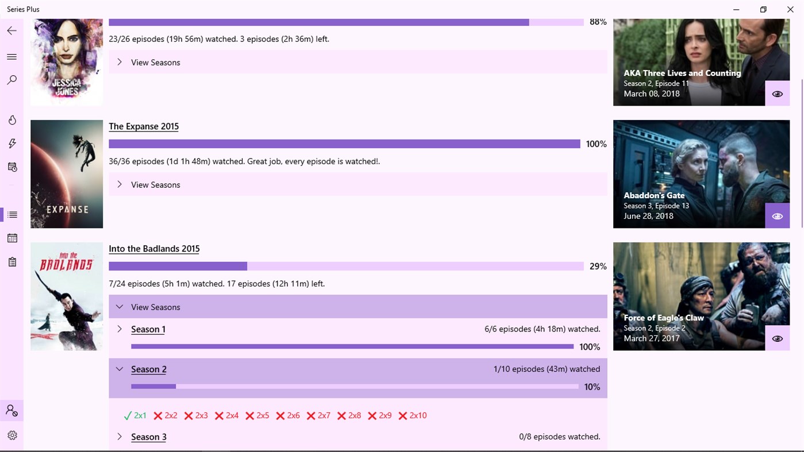Click Into the Badlands progress bar at 29%

click(x=345, y=266)
